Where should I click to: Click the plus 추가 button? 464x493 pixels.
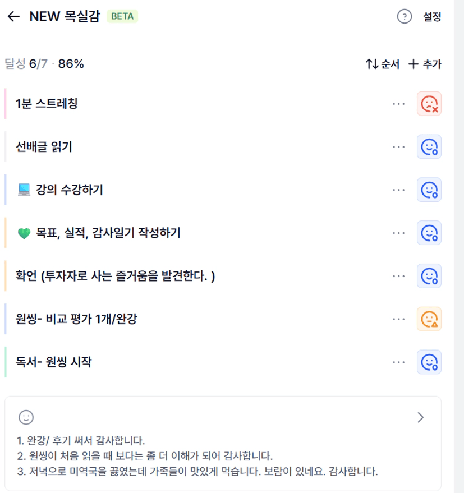point(425,64)
